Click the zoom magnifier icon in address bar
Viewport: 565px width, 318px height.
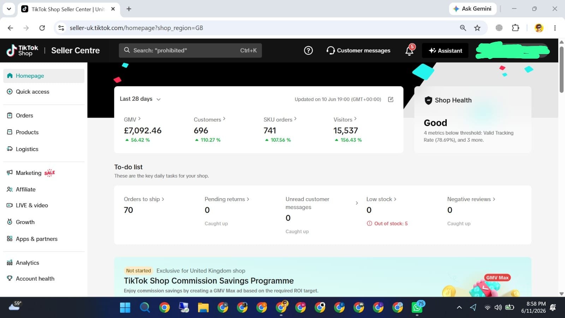pyautogui.click(x=463, y=28)
